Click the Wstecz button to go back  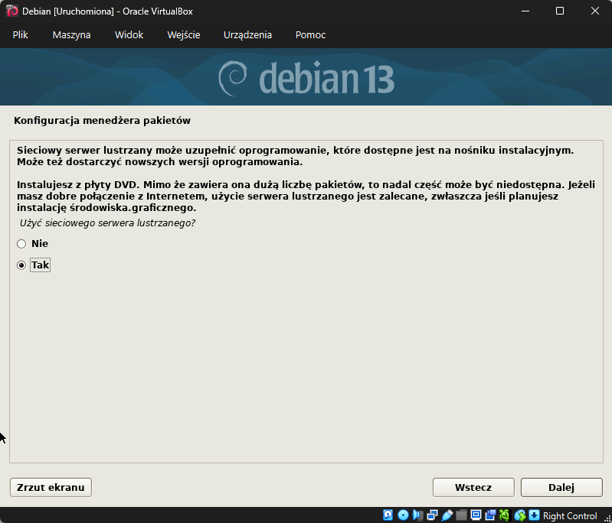coord(473,487)
